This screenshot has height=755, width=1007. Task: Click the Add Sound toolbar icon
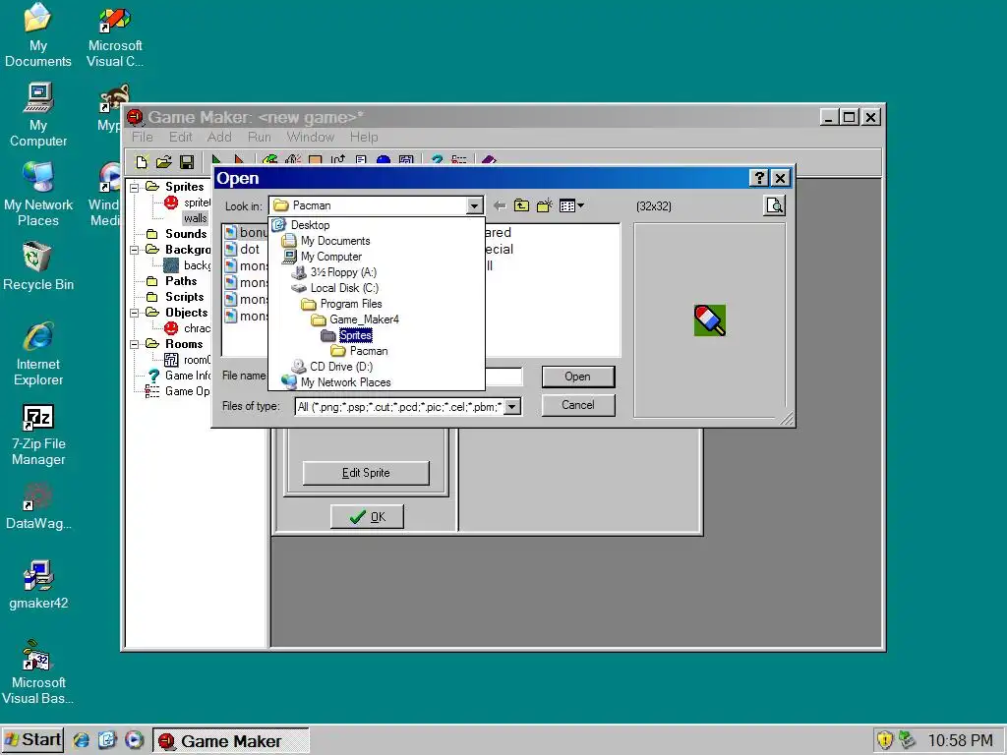293,160
